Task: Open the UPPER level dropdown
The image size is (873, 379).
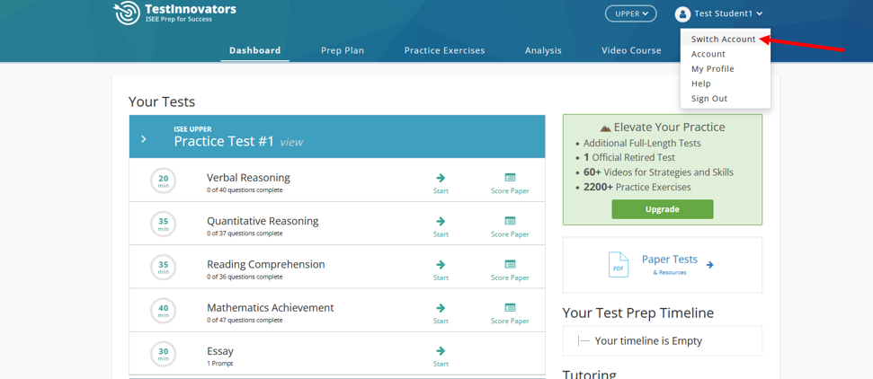Action: click(631, 13)
